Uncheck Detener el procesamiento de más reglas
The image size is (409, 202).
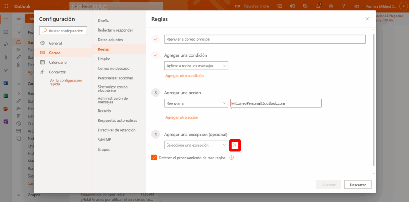154,158
